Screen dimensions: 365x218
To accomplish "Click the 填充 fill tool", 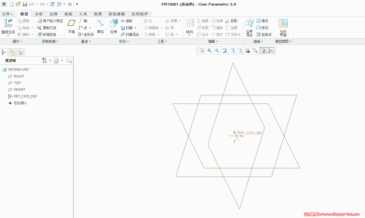I will 262,21.
